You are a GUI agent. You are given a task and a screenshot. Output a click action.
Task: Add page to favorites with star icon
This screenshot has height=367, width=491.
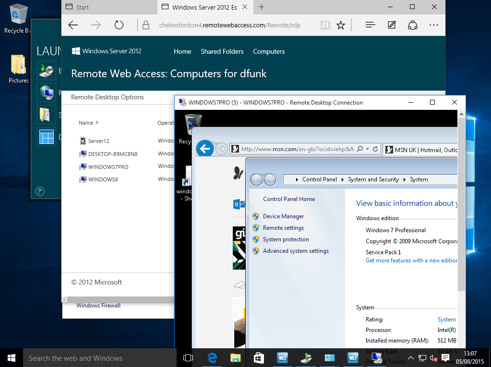341,25
